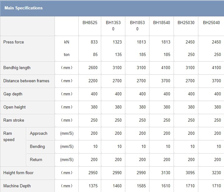Click the Distance between frames label
224x192 pixels.
coord(26,81)
